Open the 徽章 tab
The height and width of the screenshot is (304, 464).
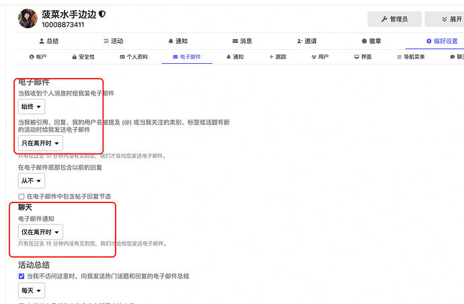[x=371, y=41]
